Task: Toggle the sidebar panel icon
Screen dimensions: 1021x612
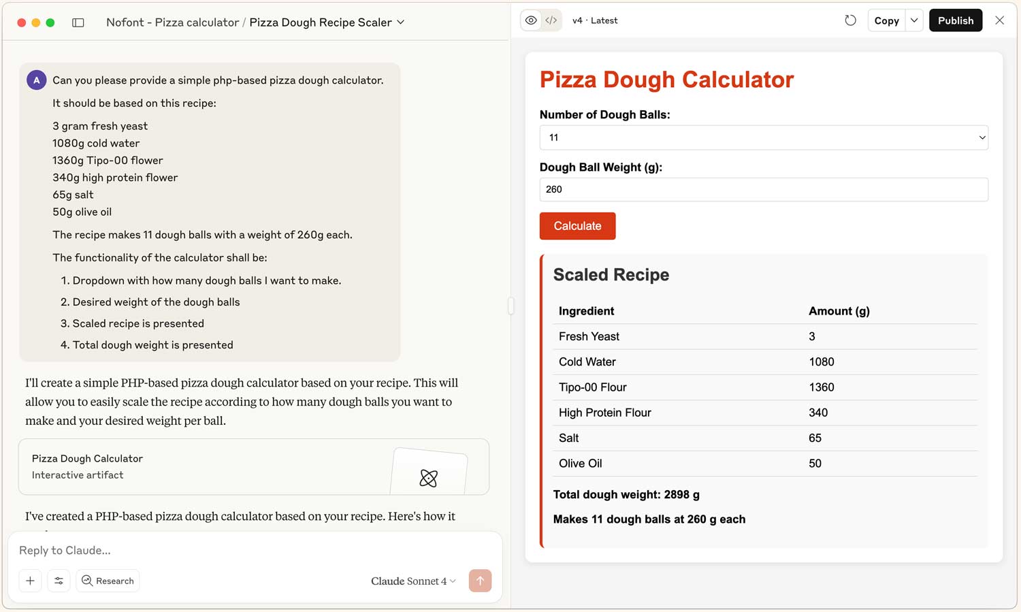Action: click(x=78, y=22)
